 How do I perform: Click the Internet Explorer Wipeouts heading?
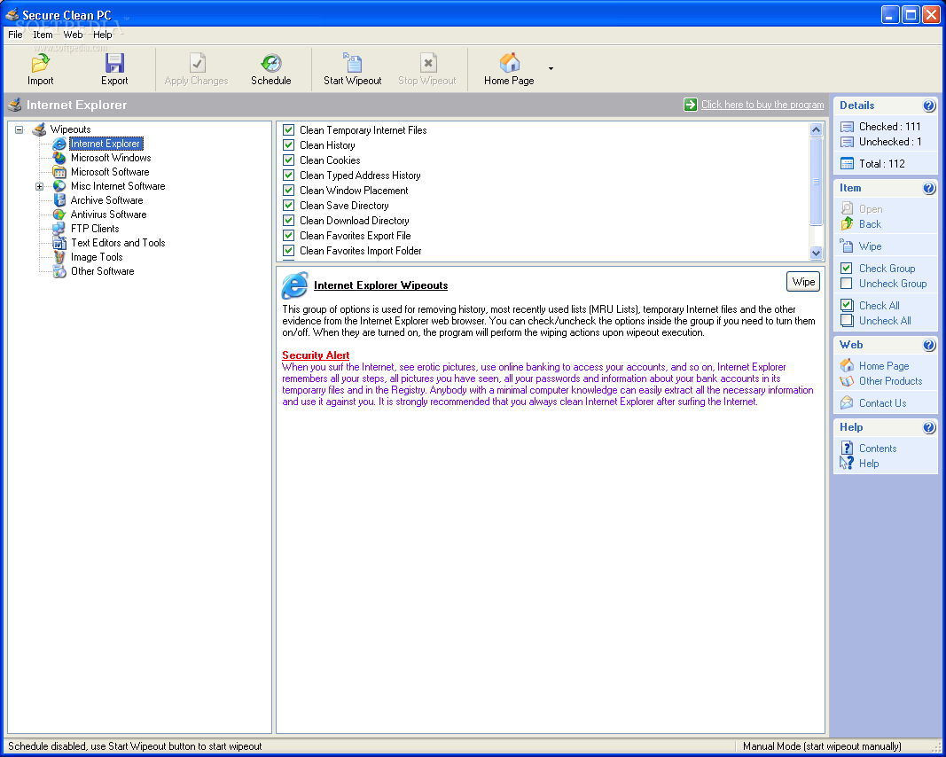click(380, 285)
